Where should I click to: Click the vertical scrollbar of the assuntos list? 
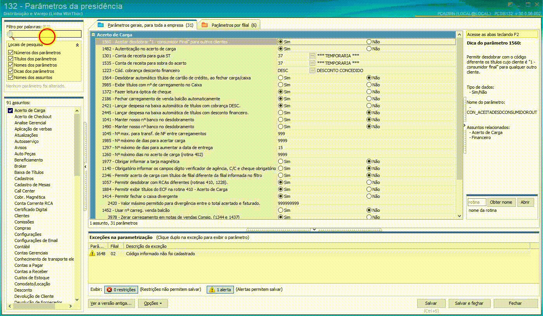click(x=77, y=205)
